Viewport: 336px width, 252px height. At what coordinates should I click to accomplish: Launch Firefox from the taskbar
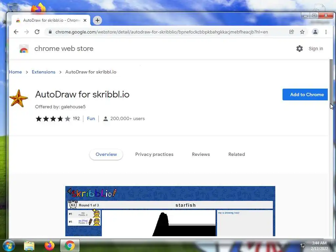pyautogui.click(x=50, y=245)
